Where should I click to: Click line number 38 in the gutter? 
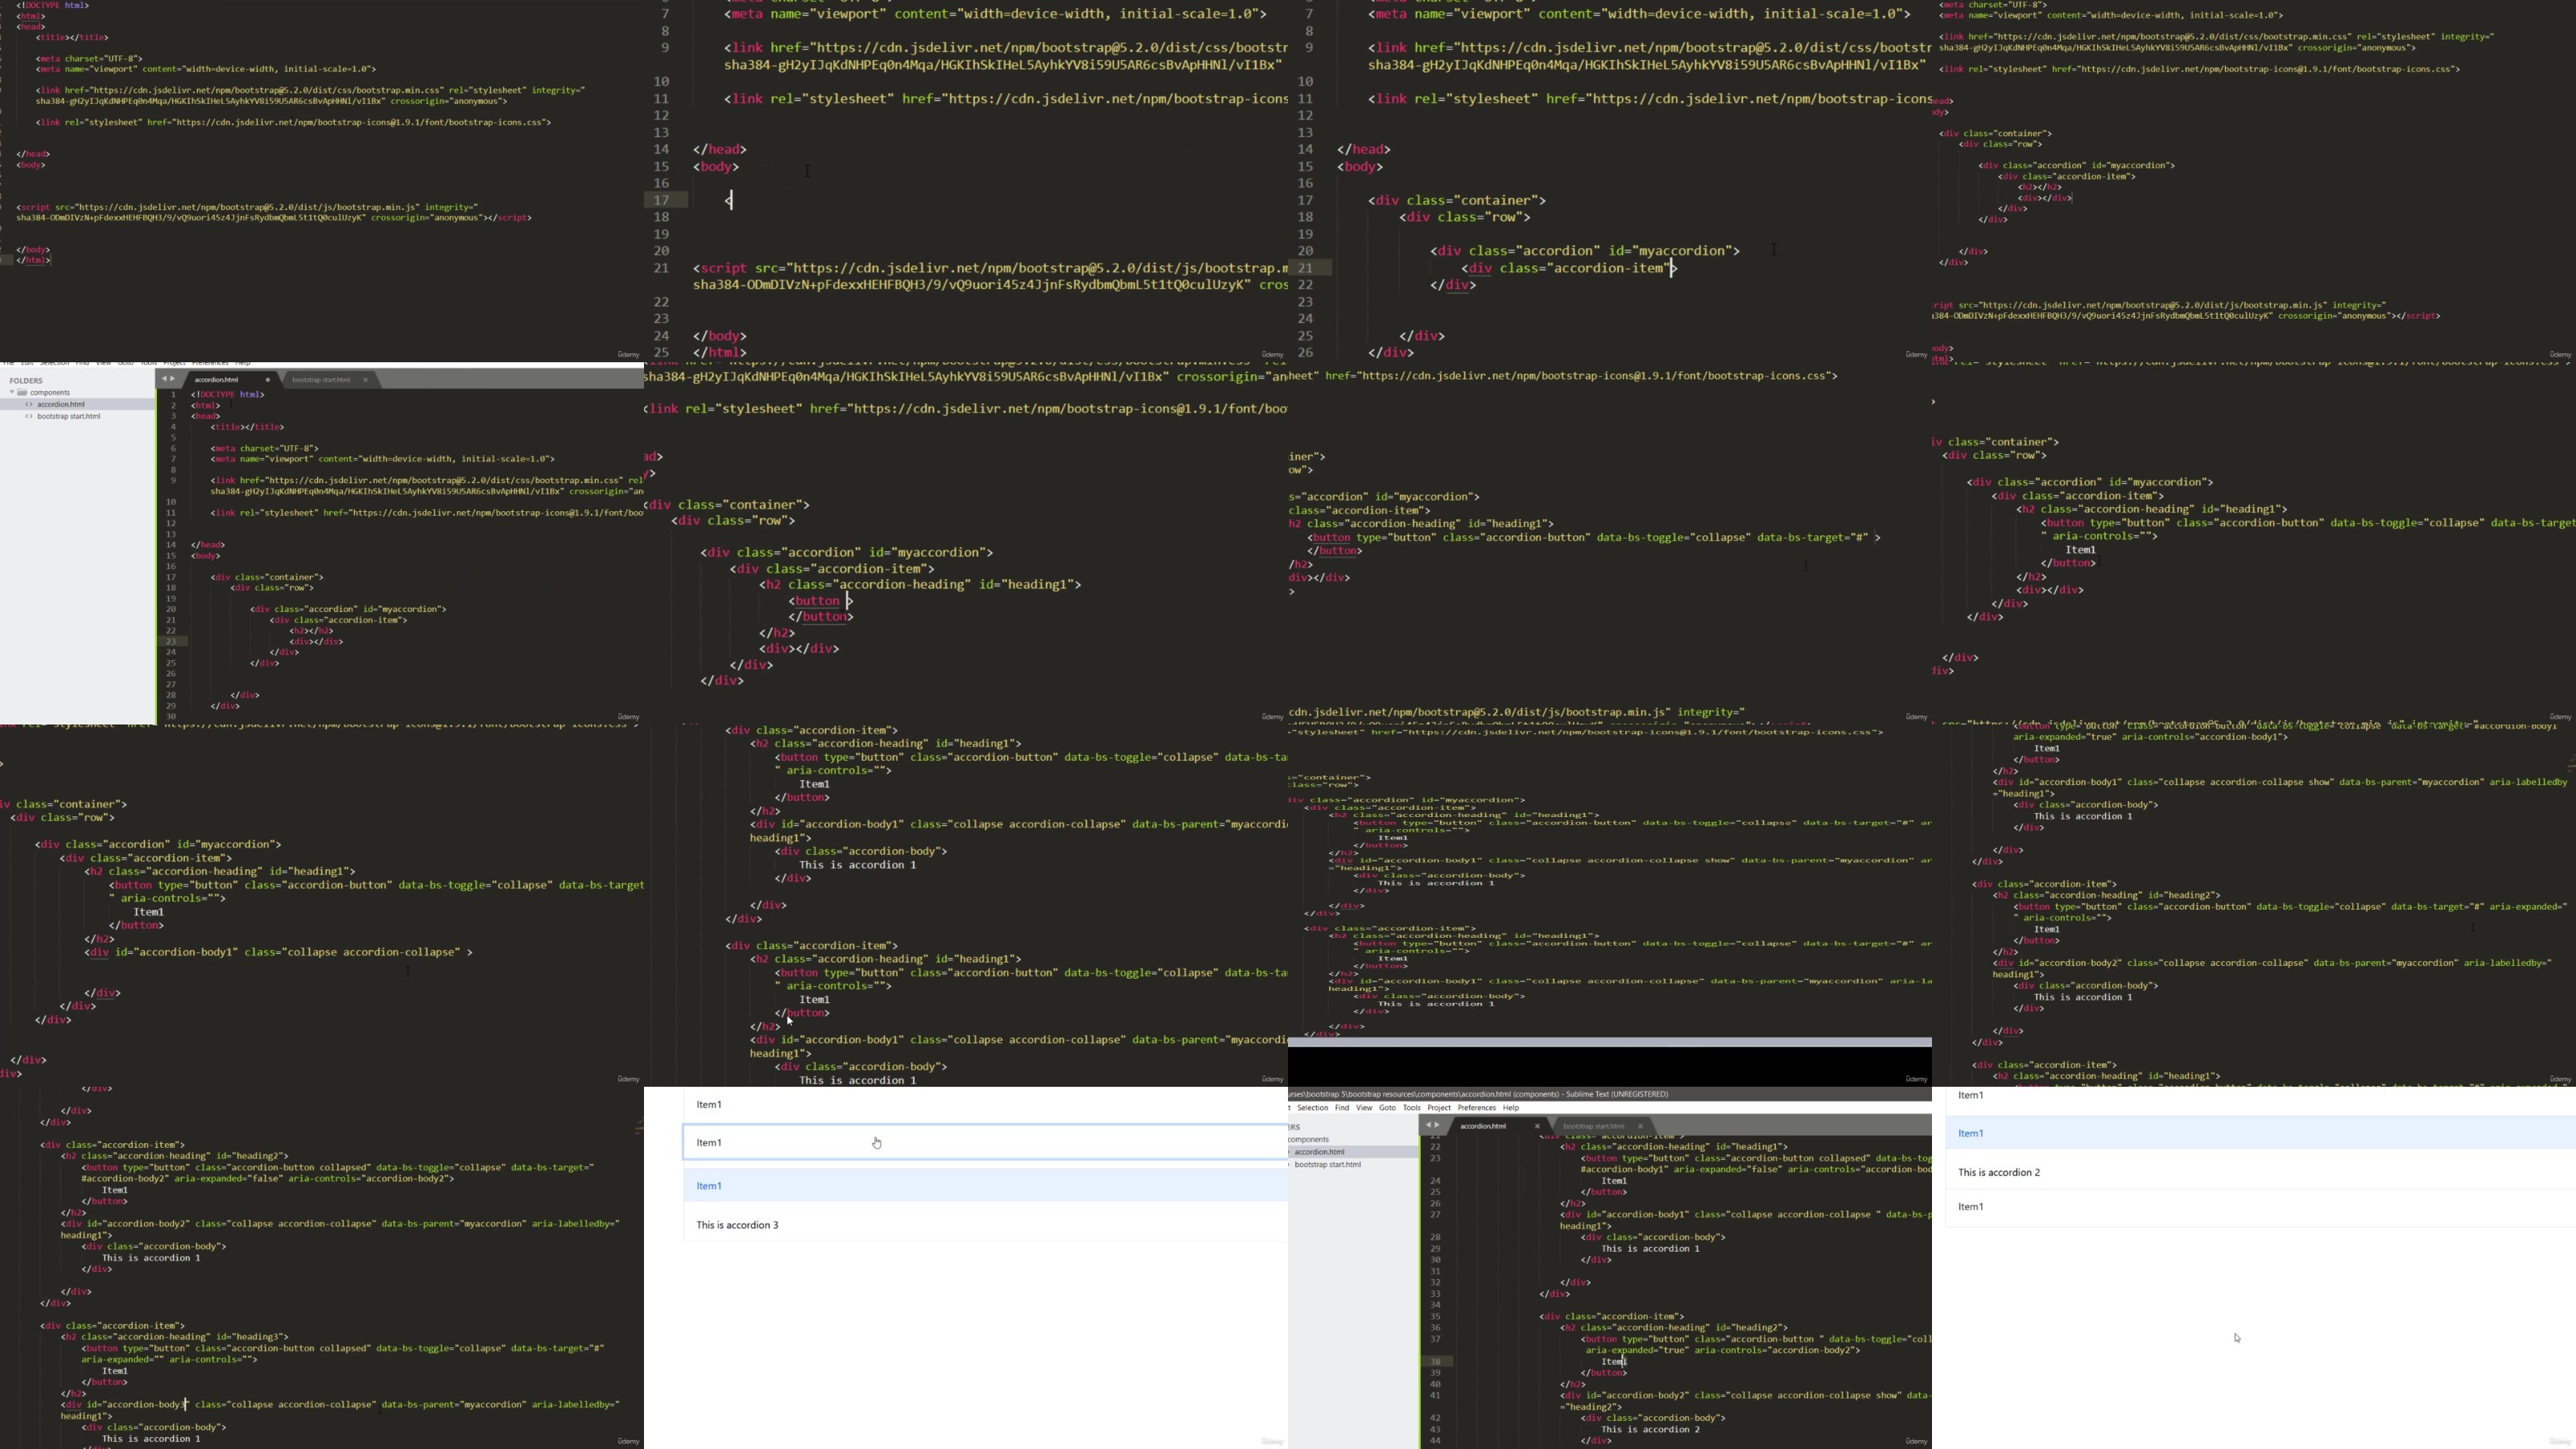click(1435, 1362)
